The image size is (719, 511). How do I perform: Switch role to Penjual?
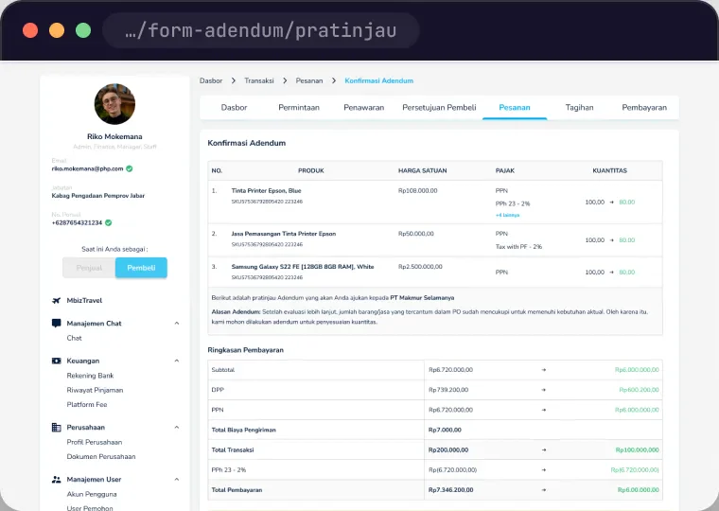click(x=89, y=268)
